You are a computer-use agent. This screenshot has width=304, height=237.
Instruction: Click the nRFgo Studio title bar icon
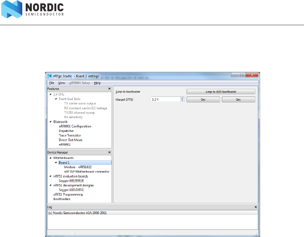49,76
